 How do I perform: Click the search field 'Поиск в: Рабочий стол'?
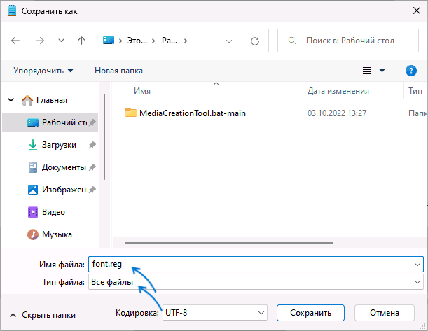348,41
